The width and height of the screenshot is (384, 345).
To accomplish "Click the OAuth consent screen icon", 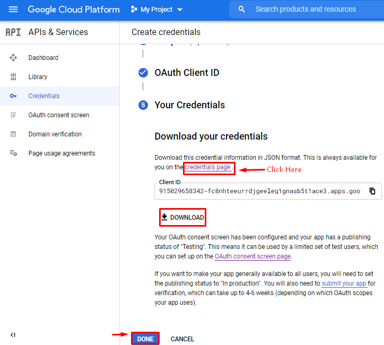I will pyautogui.click(x=13, y=115).
